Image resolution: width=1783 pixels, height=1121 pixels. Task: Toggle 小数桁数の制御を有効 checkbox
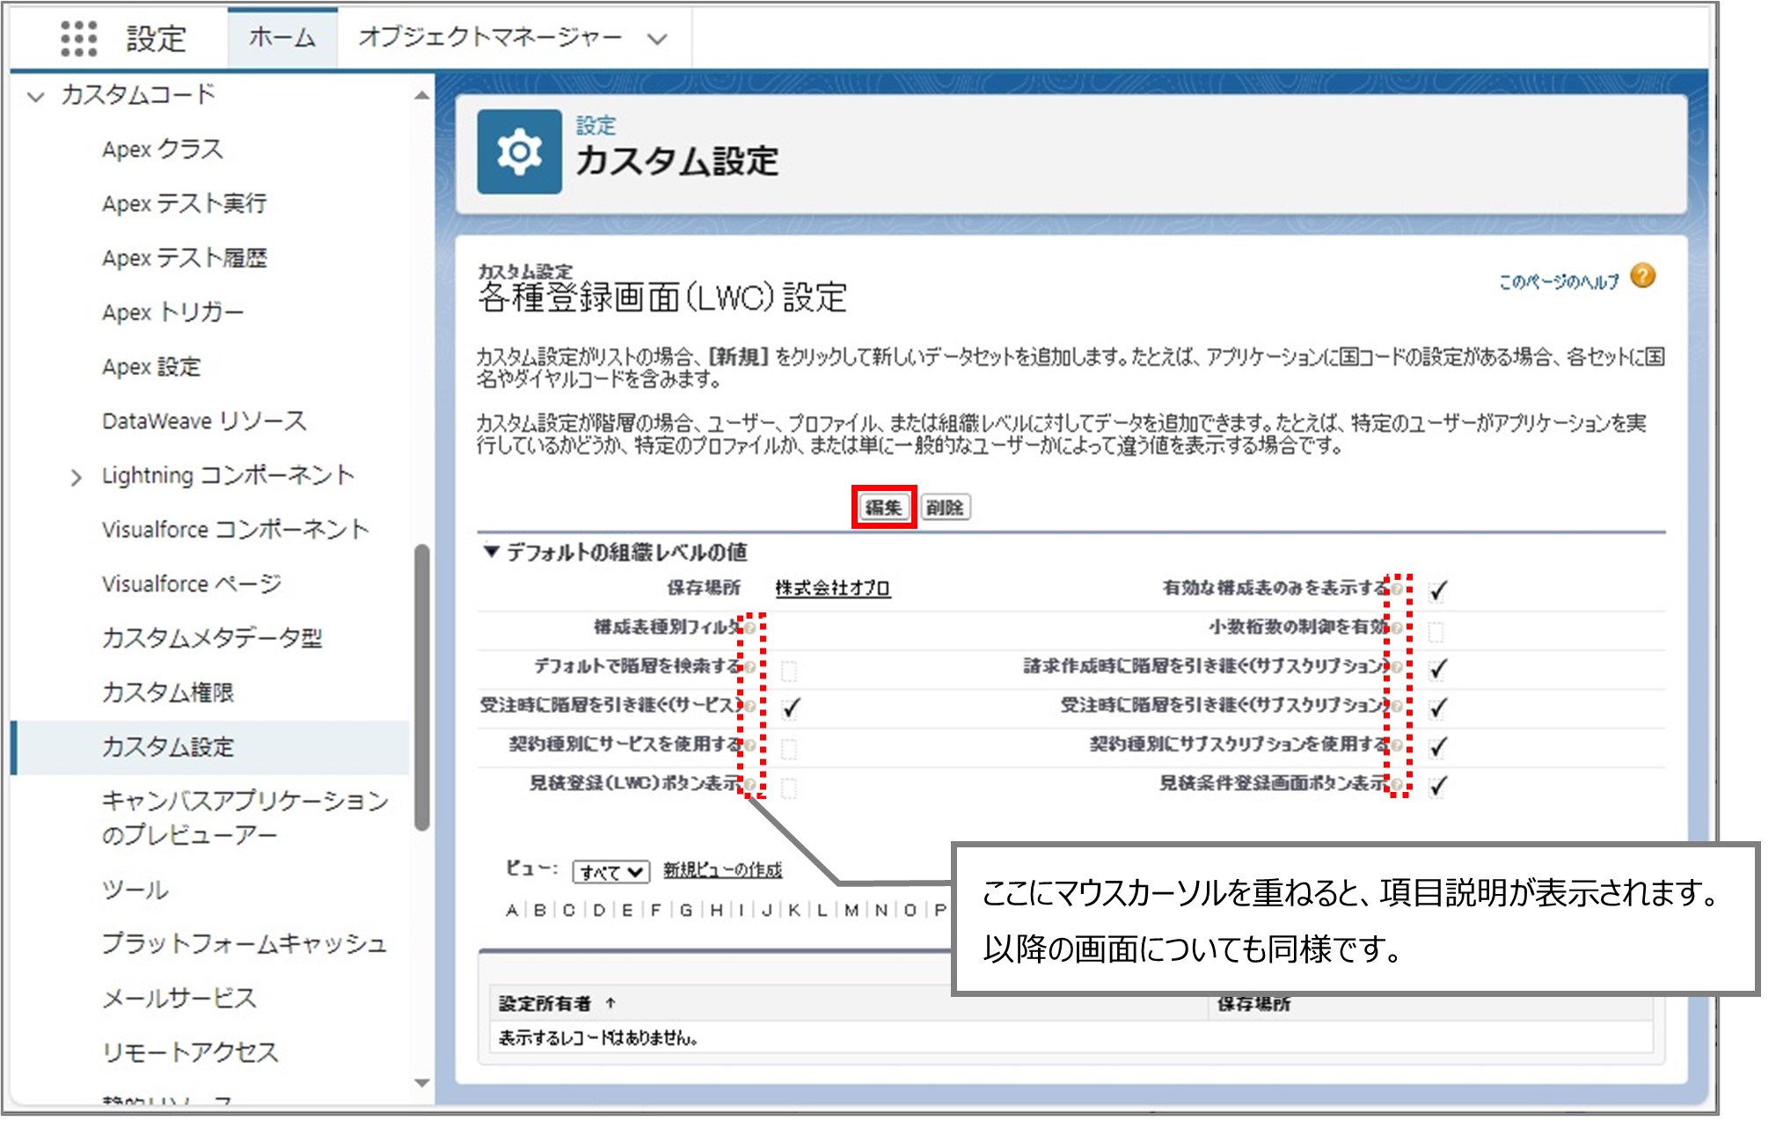coord(1436,632)
